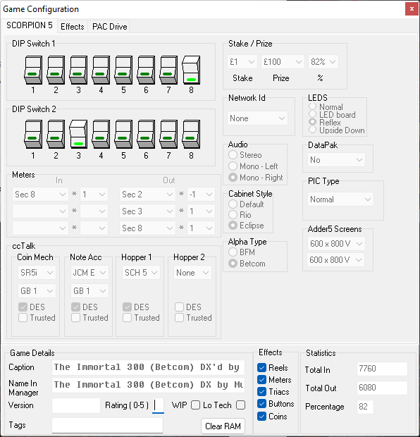Flip DIP Switch 2 toggle number 6
Image resolution: width=420 pixels, height=437 pixels.
point(147,135)
